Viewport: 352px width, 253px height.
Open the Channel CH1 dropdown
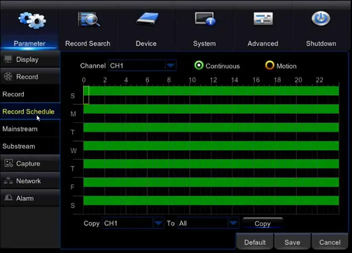pyautogui.click(x=142, y=66)
